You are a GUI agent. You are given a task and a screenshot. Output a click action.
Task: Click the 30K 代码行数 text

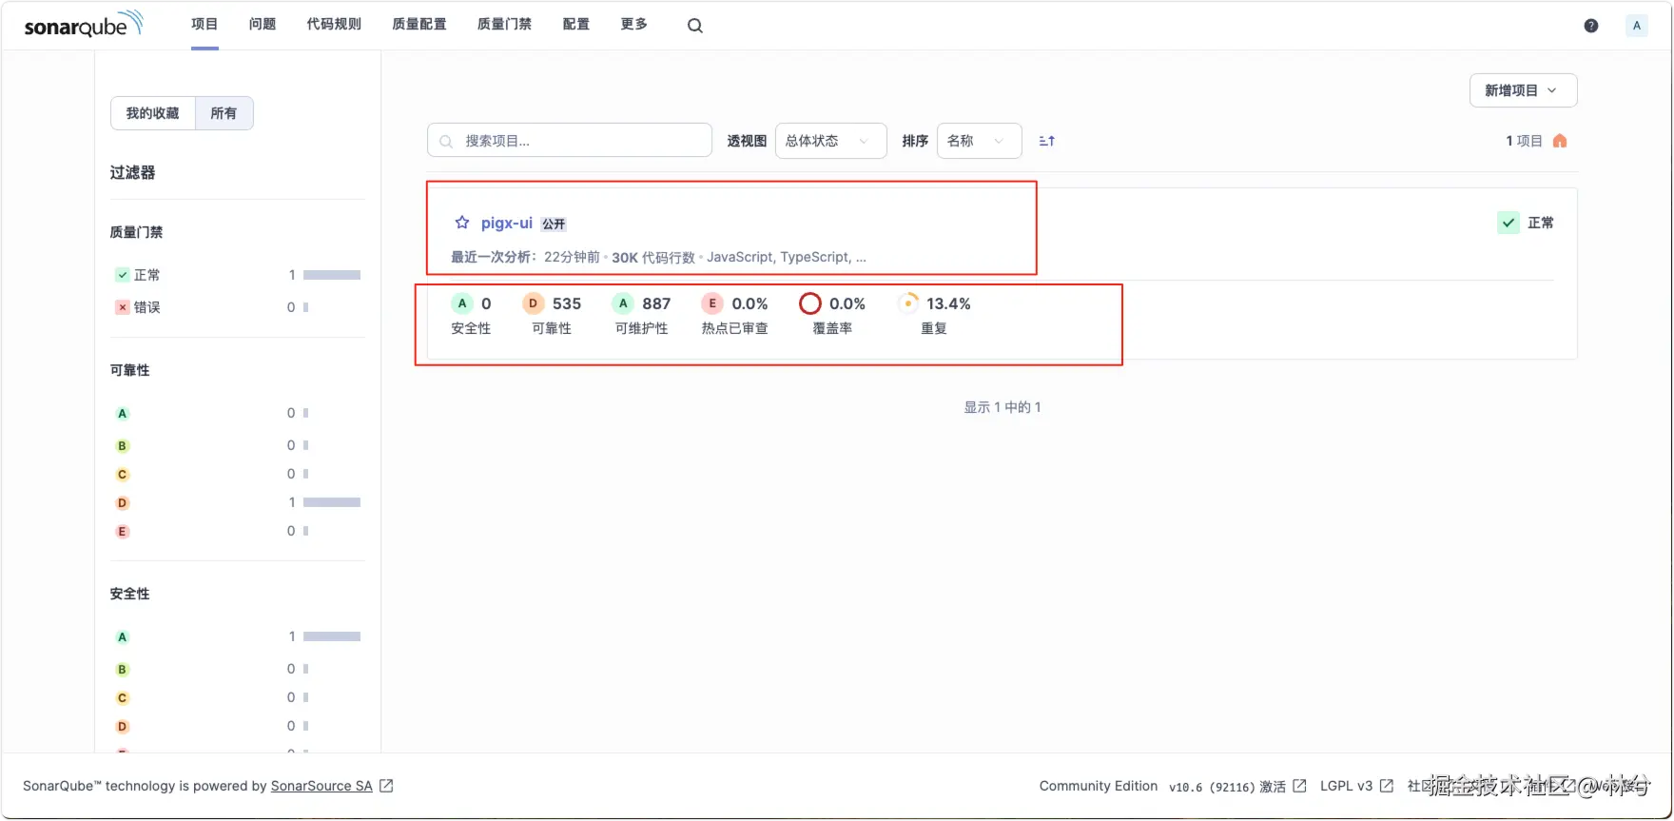click(x=653, y=257)
